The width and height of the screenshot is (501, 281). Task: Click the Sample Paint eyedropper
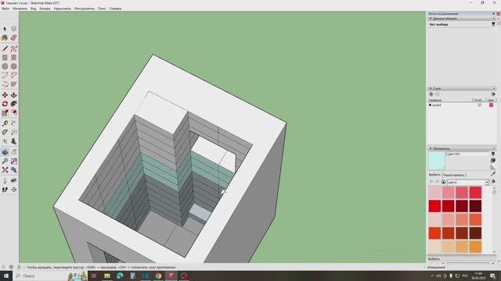[493, 173]
